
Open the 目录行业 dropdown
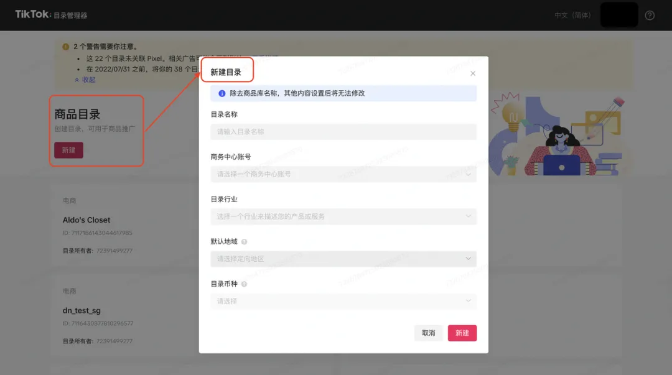click(343, 216)
